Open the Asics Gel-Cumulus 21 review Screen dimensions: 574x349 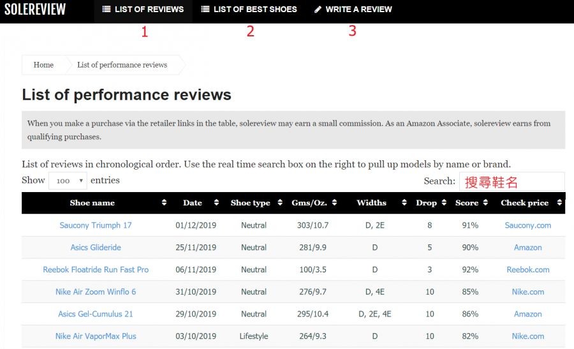click(96, 314)
